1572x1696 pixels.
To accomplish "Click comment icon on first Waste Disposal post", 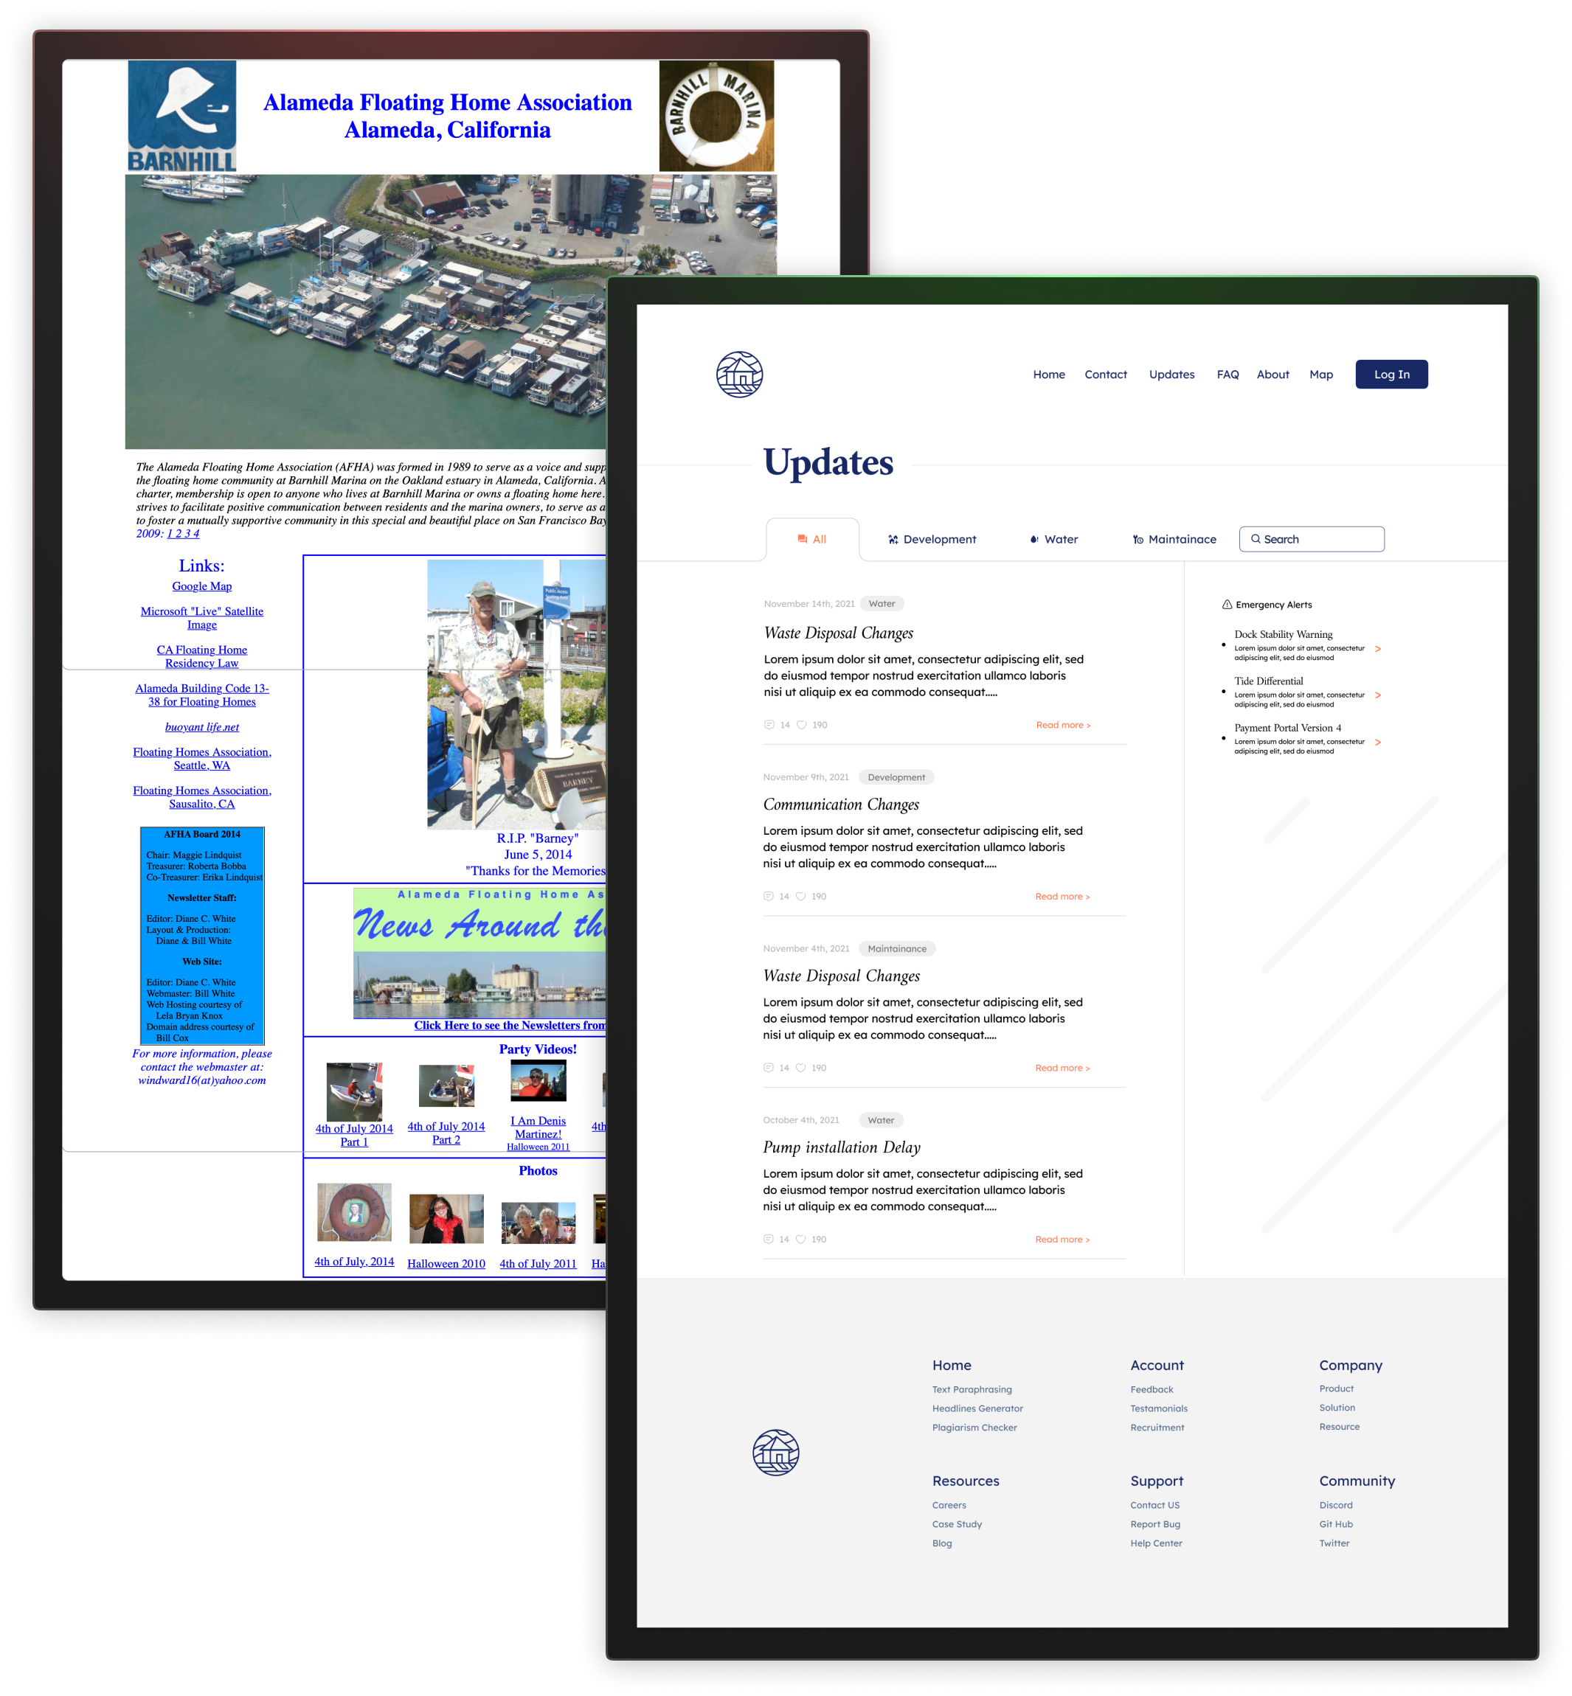I will [769, 725].
